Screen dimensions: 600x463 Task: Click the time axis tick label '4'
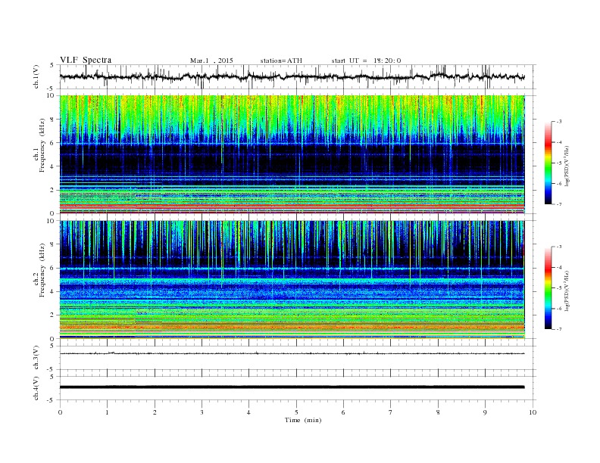[x=248, y=412]
